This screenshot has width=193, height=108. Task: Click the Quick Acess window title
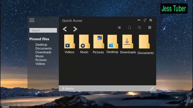click(72, 21)
